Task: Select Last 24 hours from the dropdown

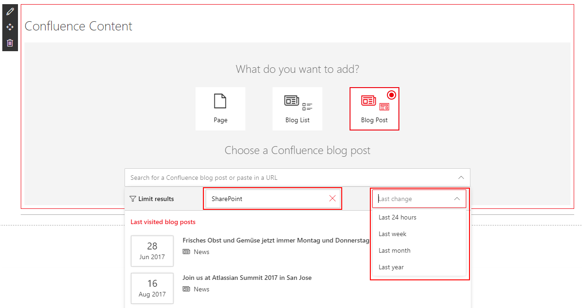Action: click(397, 217)
